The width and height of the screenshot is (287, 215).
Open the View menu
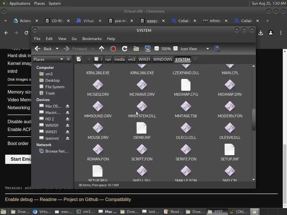[62, 39]
